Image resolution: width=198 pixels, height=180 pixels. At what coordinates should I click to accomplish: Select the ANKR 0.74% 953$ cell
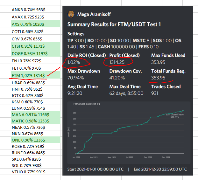[x=36, y=10]
